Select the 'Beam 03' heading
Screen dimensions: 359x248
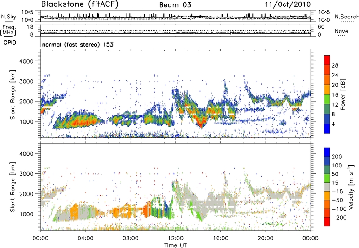click(175, 5)
